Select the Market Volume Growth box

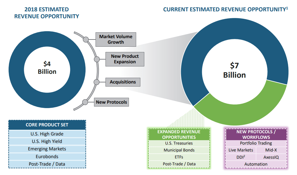tap(116, 39)
